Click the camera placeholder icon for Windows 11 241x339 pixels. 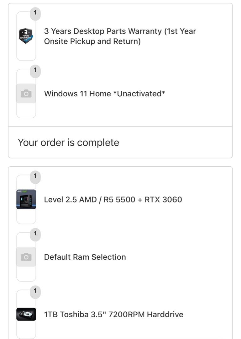pyautogui.click(x=26, y=93)
